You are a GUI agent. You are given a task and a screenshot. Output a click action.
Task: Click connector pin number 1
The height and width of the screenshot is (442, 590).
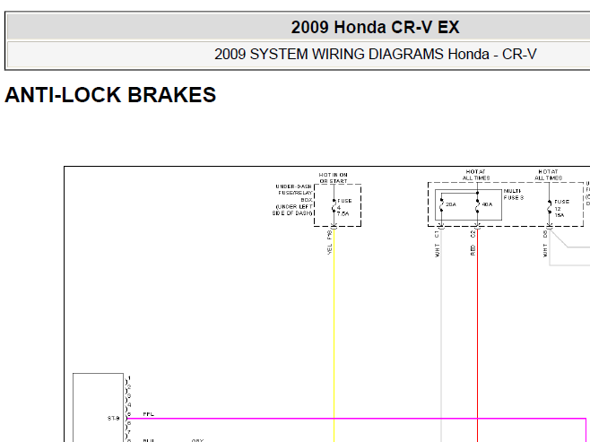pyautogui.click(x=129, y=378)
